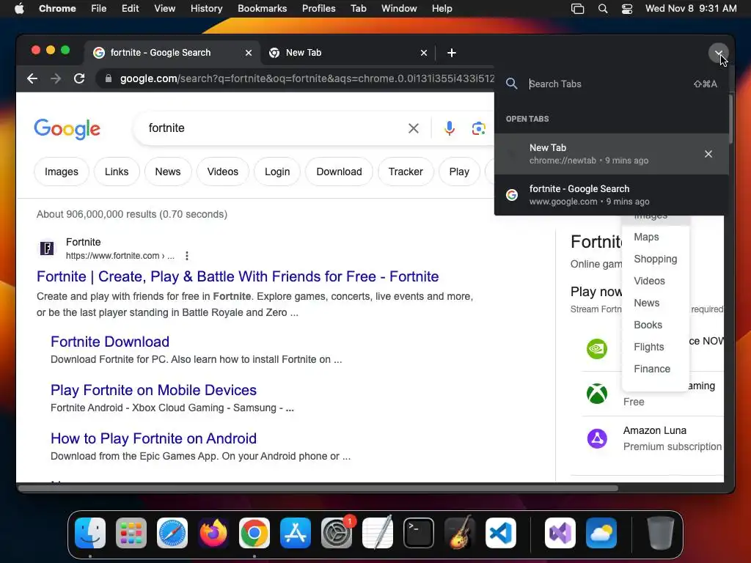Open Launchpad from the dock
751x563 pixels.
click(131, 533)
